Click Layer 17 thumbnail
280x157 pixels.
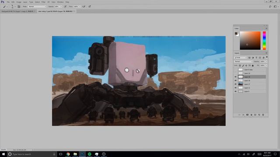(x=241, y=84)
